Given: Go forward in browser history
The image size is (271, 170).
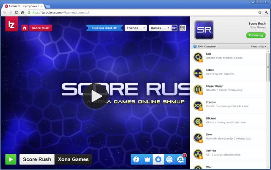Looking at the screenshot, I should [x=10, y=12].
